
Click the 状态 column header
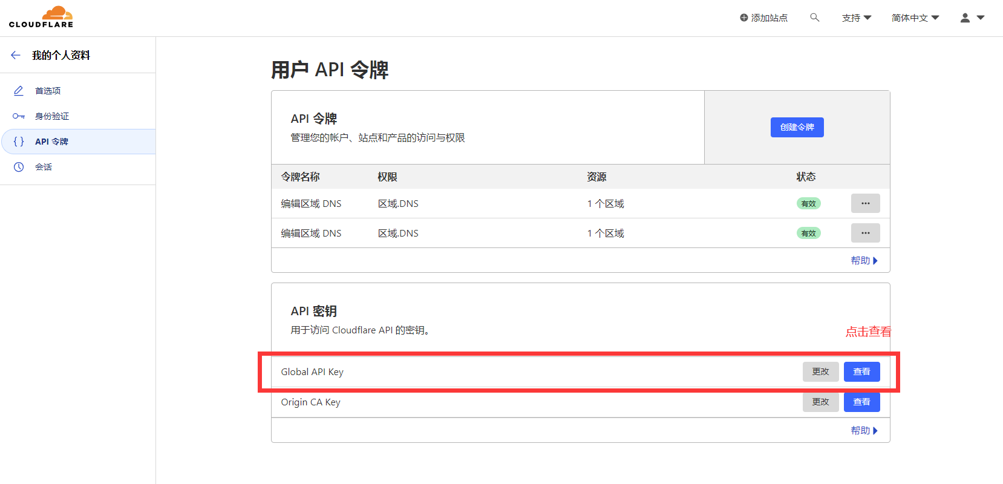coord(806,177)
